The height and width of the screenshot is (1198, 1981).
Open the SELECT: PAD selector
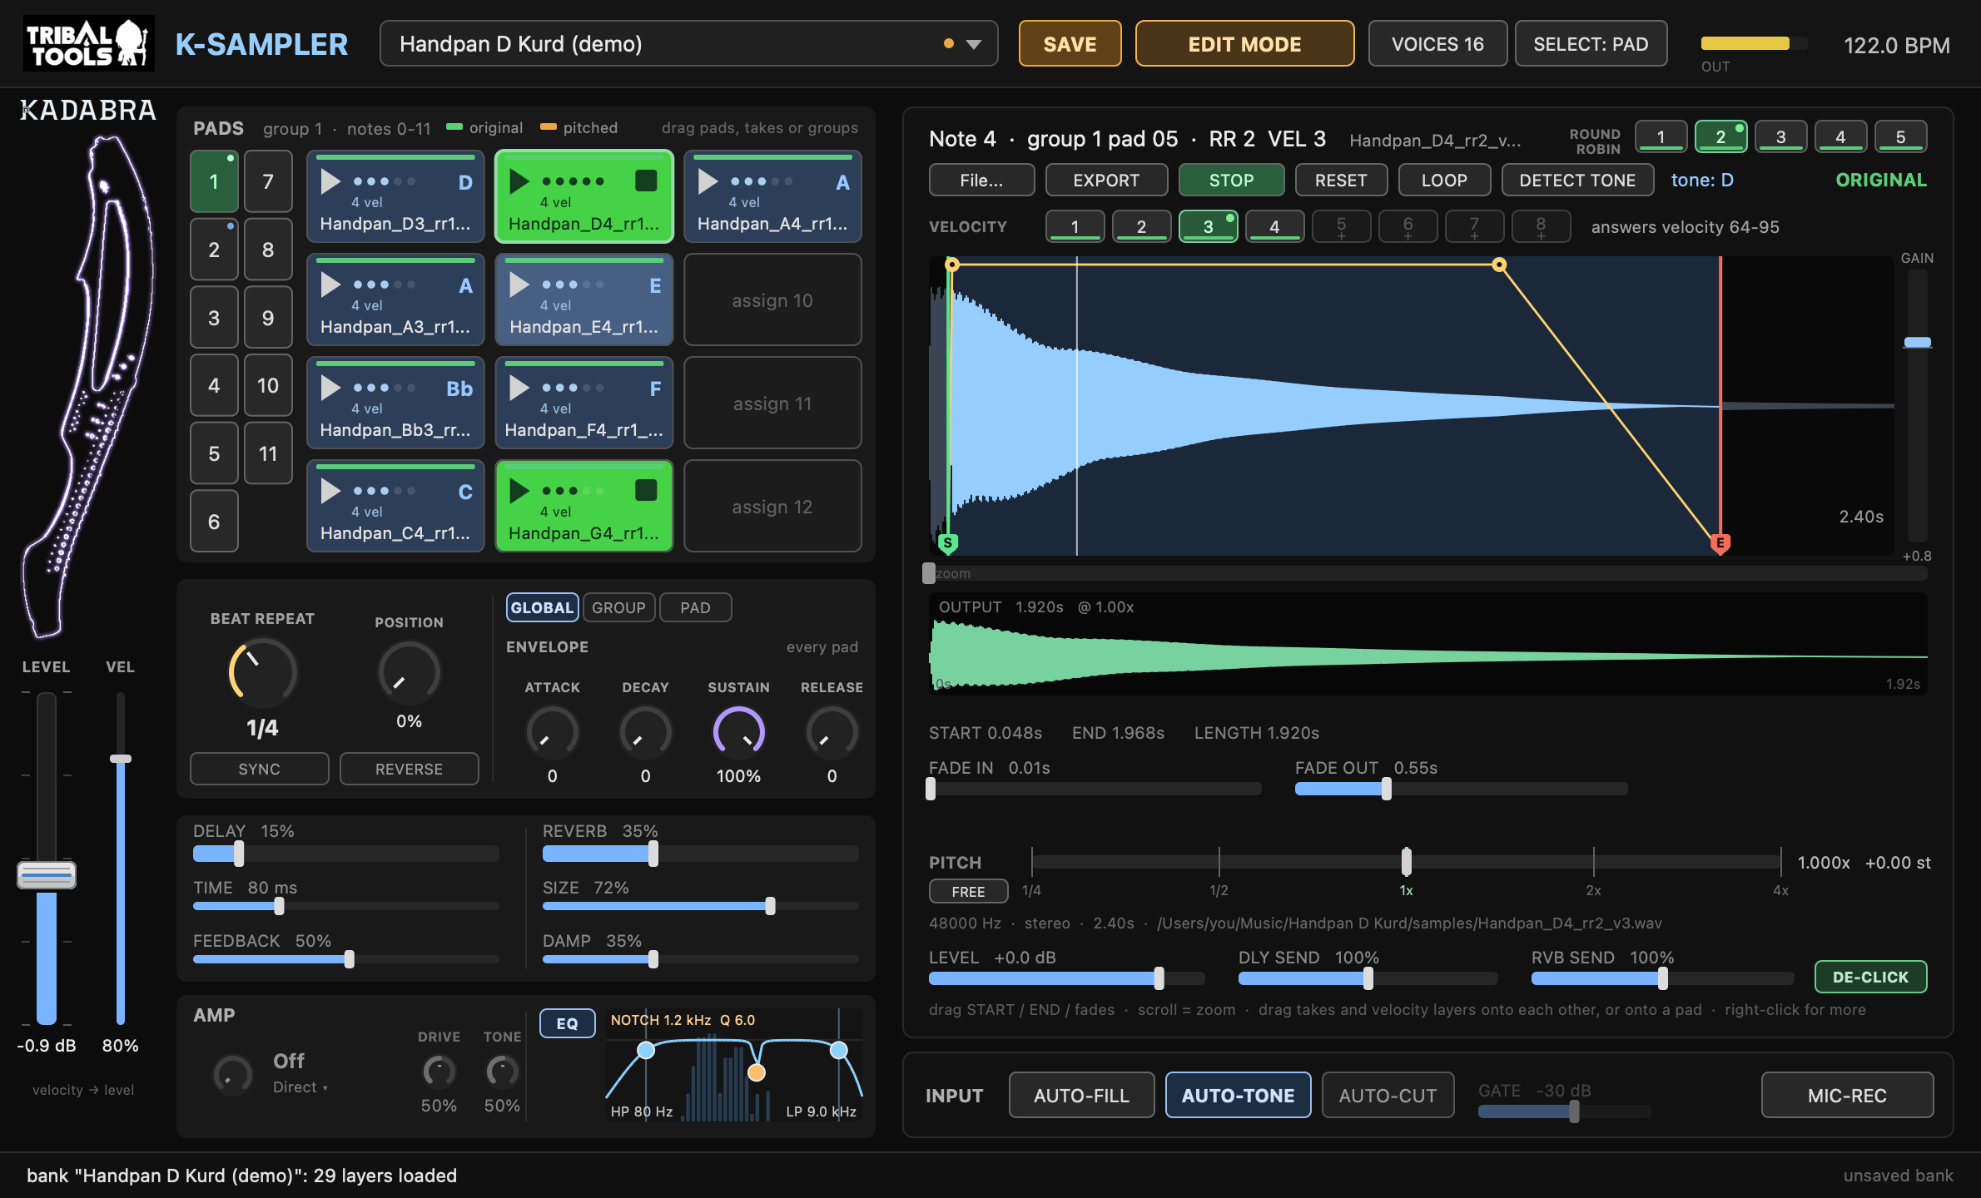pos(1591,44)
